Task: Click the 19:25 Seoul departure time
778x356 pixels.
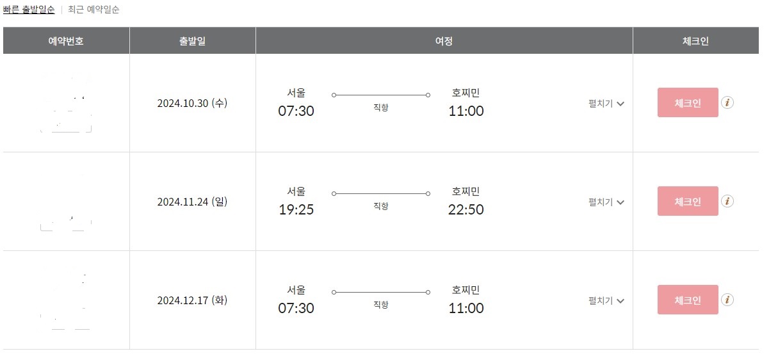Action: click(296, 209)
